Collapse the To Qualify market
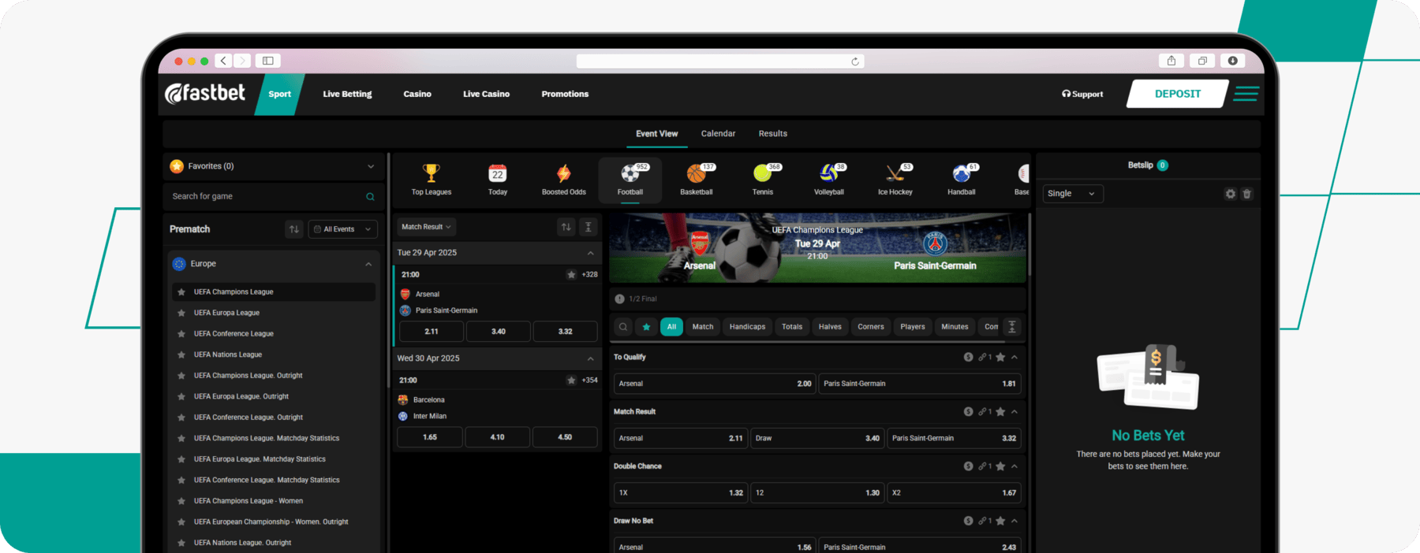The image size is (1420, 553). 1015,357
